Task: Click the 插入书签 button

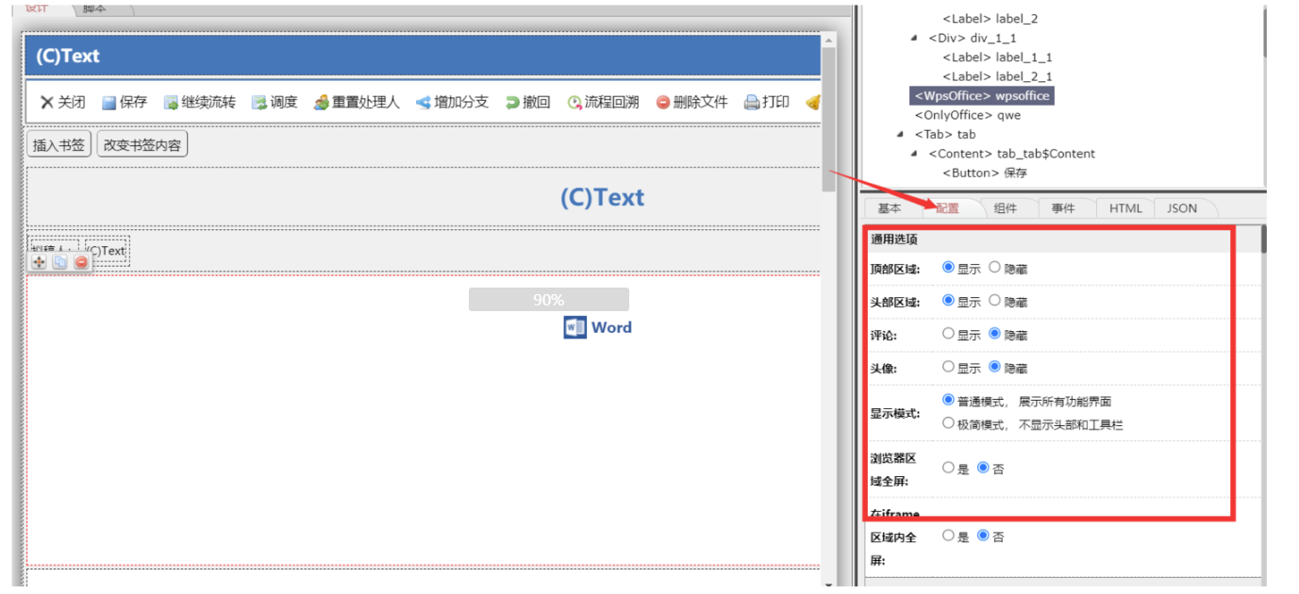Action: tap(59, 144)
